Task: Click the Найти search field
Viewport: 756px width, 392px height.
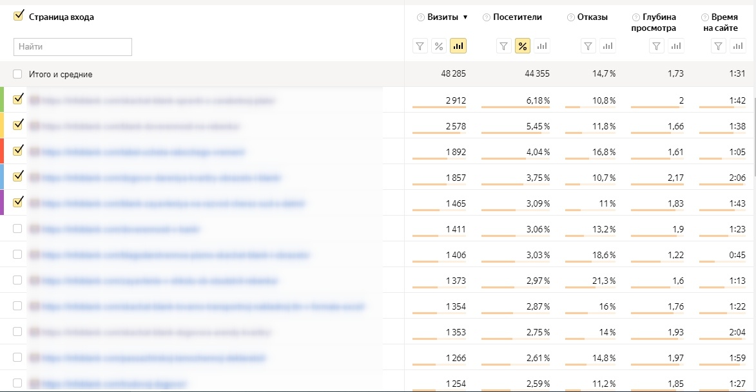Action: [73, 46]
